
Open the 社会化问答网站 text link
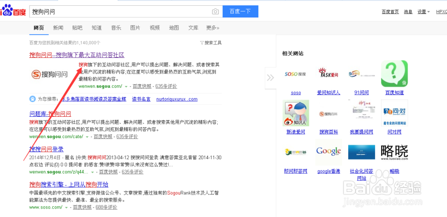(x=362, y=174)
